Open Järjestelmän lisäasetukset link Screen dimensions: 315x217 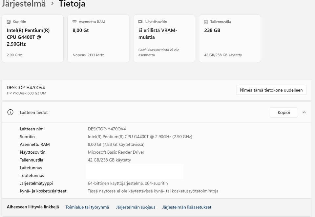tap(187, 207)
